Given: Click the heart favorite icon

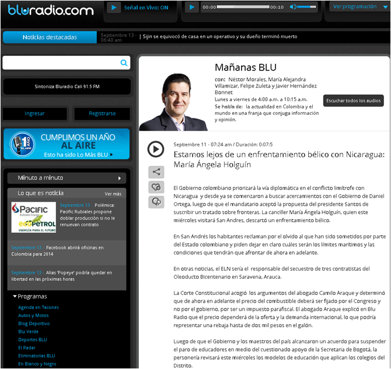Looking at the screenshot, I should point(156,187).
